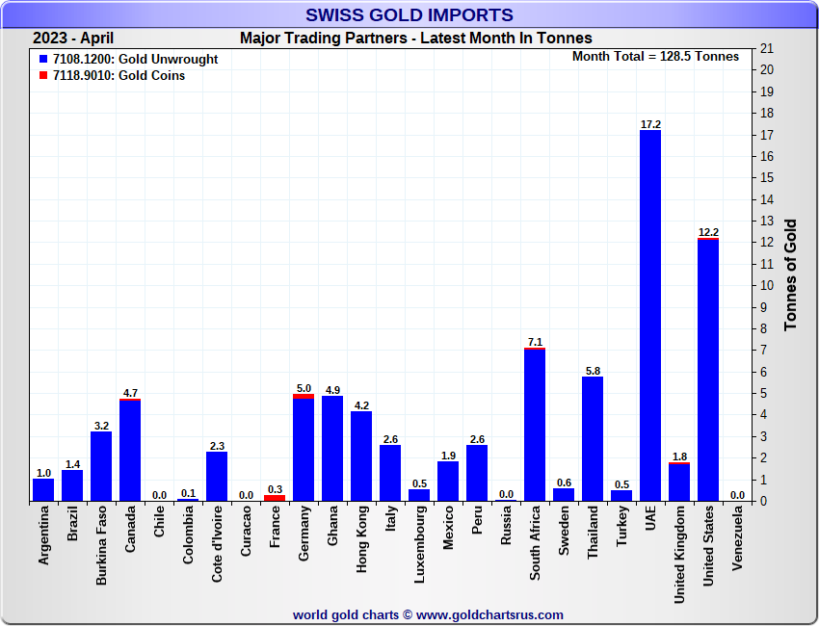Click the Germany bar showing 5.0
The width and height of the screenshot is (819, 626).
pyautogui.click(x=304, y=449)
